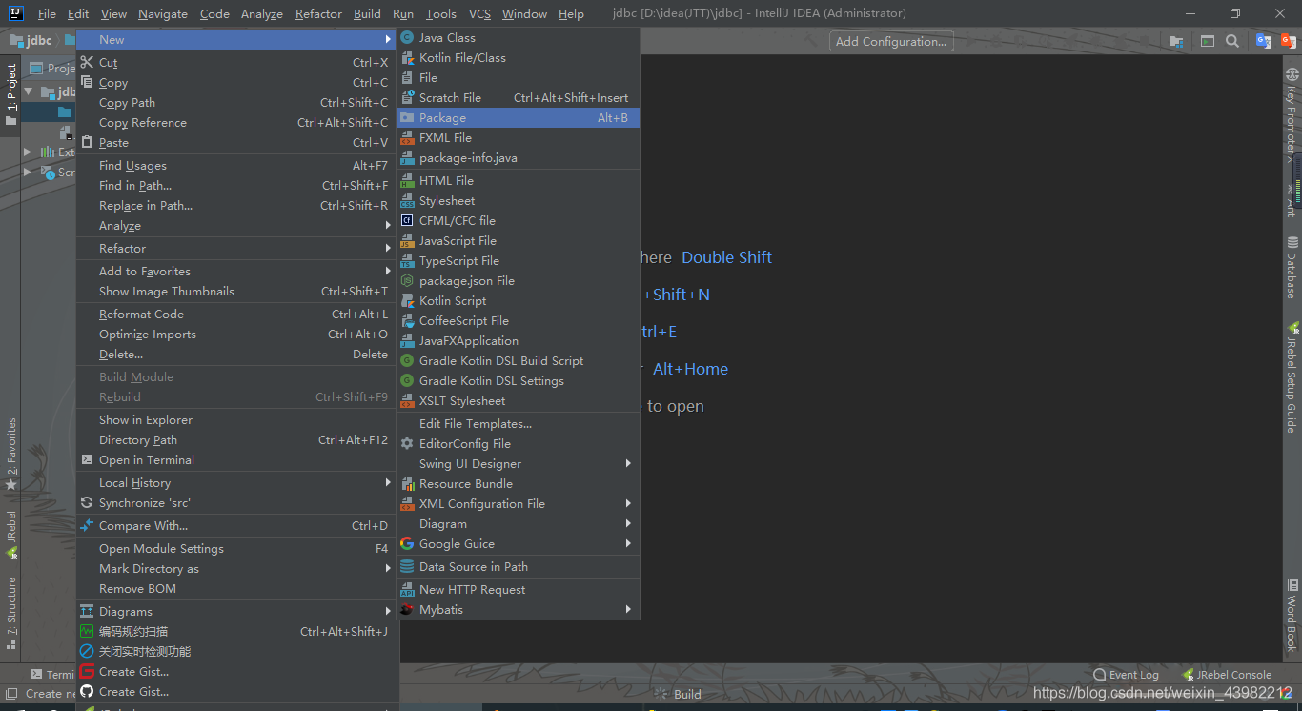Create a new JavaScript File
This screenshot has height=711, width=1302.
(518, 240)
